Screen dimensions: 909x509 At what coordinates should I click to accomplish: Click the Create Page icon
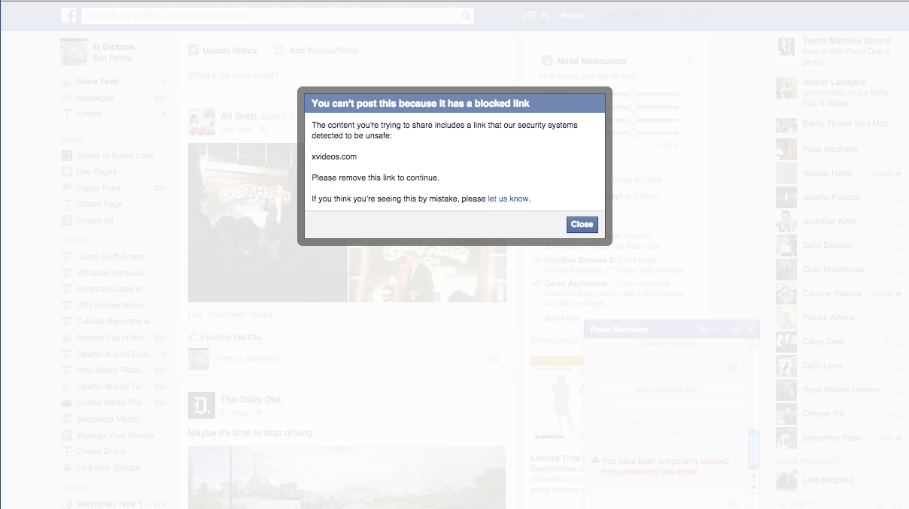(67, 204)
